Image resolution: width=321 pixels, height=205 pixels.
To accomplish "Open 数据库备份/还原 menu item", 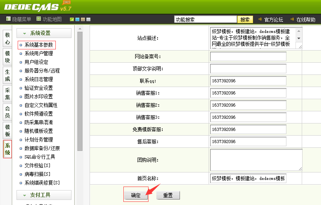I will click(x=42, y=148).
